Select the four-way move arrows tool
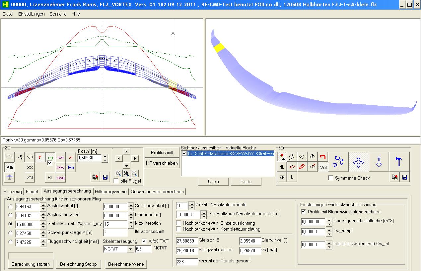 tap(358, 162)
